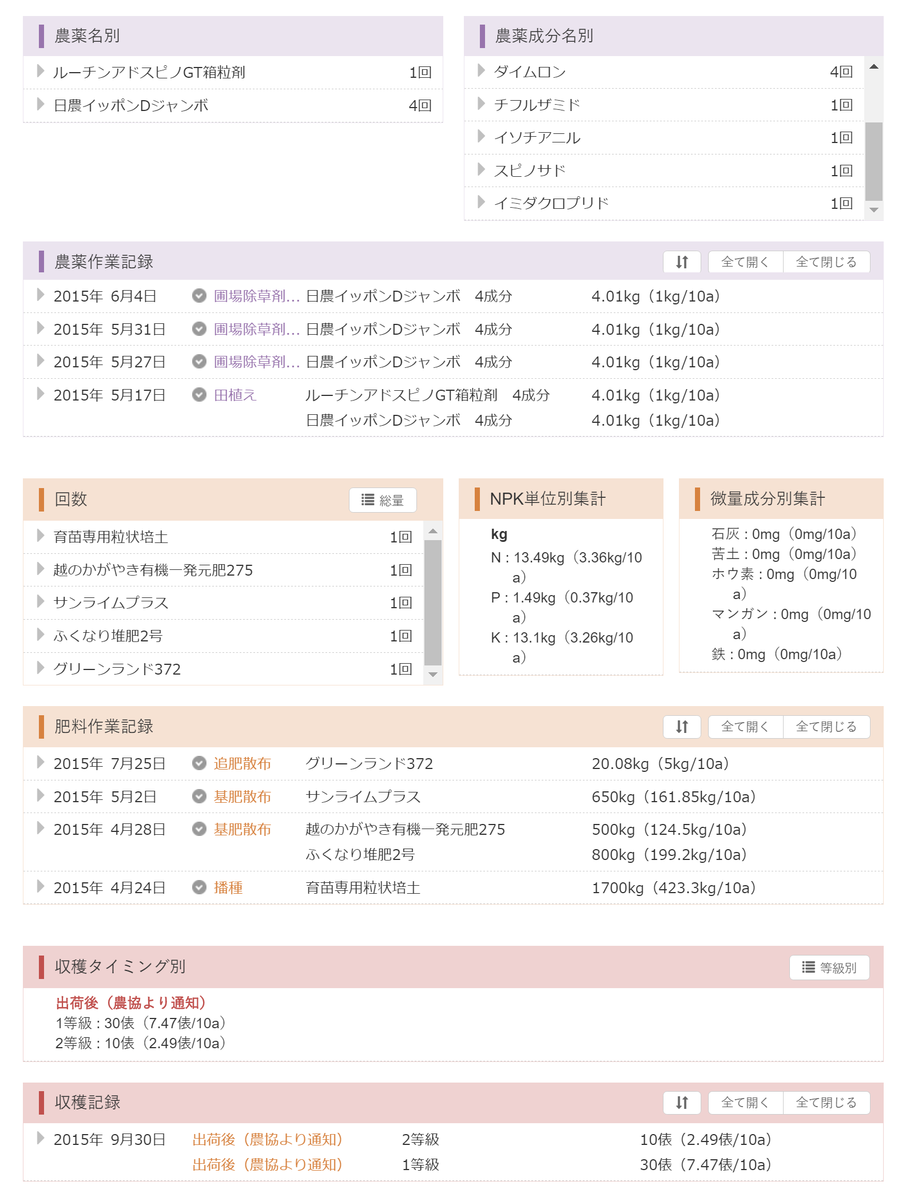This screenshot has width=906, height=1197.
Task: Expand the サンライムプラス fertilizer count row
Action: point(40,602)
